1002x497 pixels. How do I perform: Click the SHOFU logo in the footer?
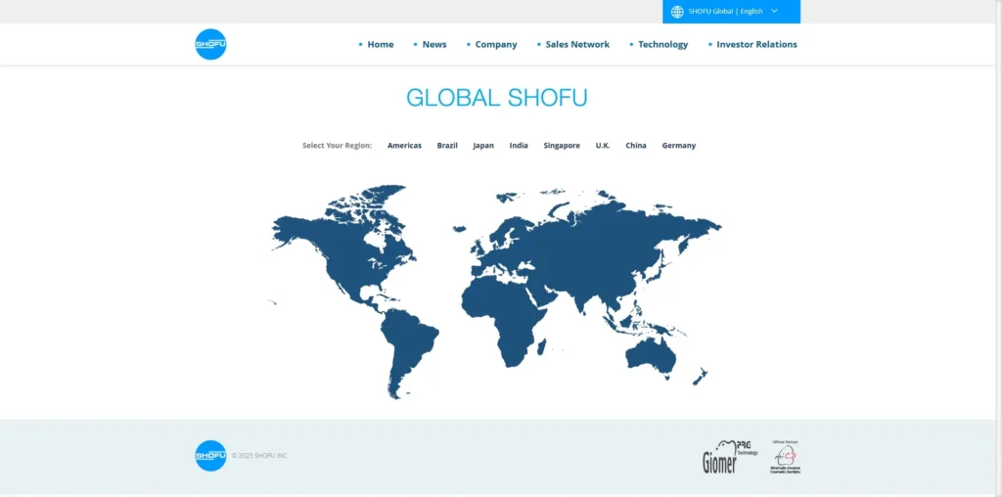click(210, 456)
